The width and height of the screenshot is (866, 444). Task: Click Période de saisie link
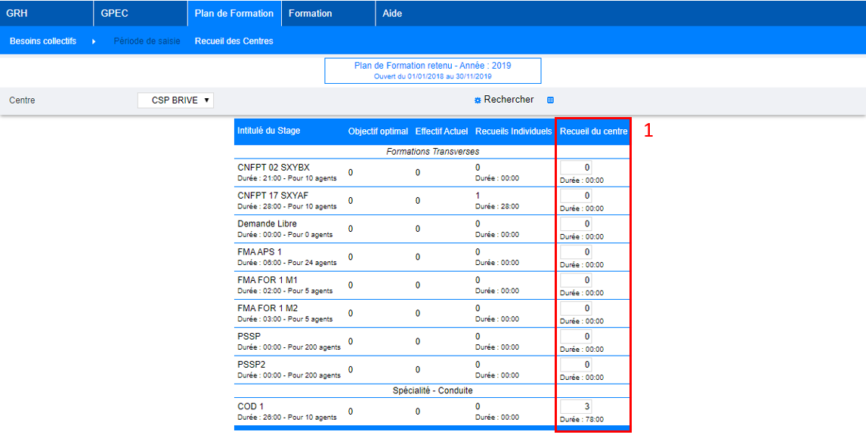pyautogui.click(x=147, y=42)
